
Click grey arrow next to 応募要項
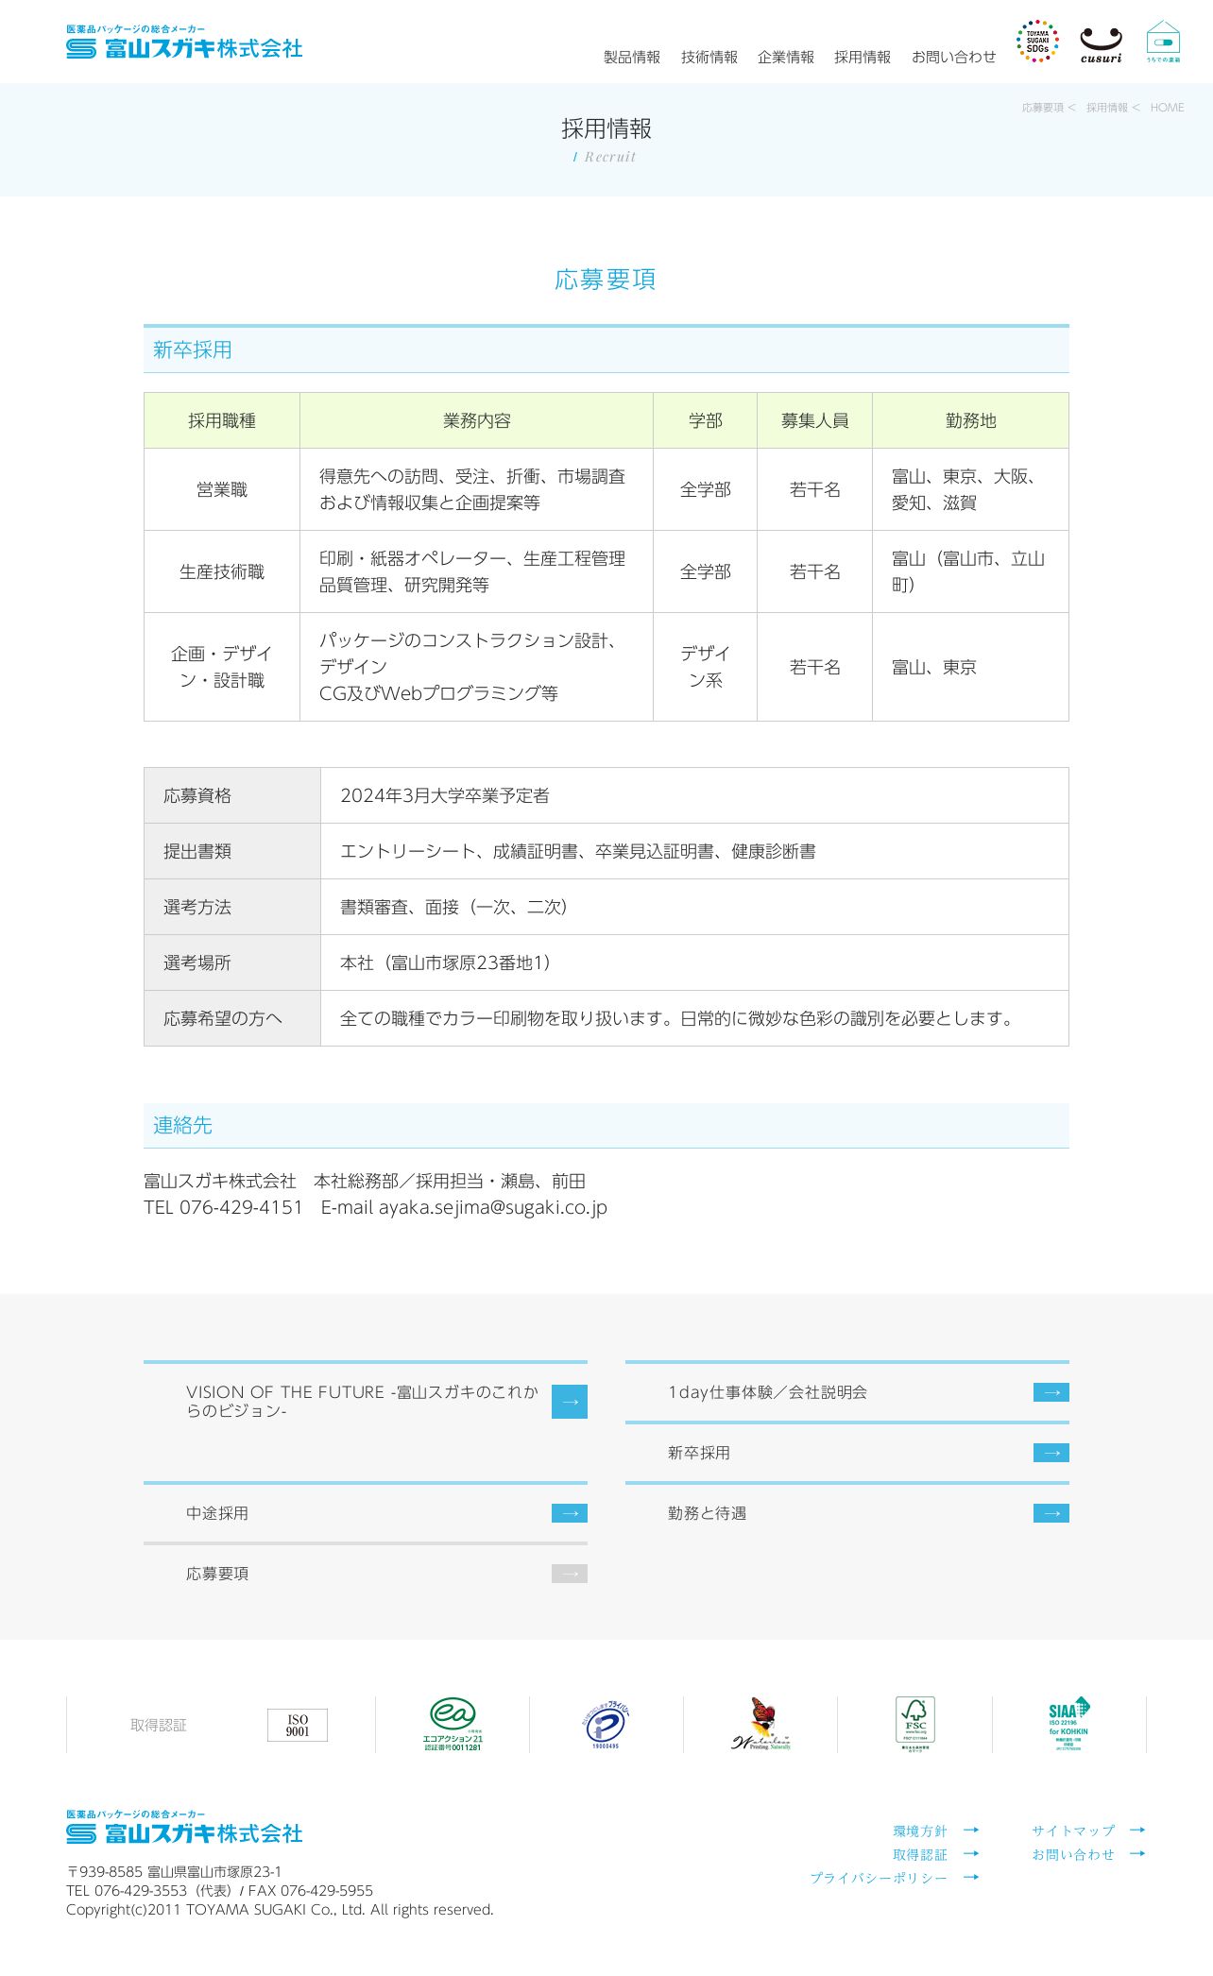tap(570, 1574)
